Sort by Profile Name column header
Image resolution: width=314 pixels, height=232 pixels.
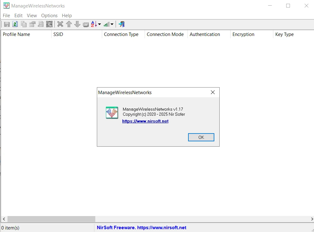(x=26, y=34)
